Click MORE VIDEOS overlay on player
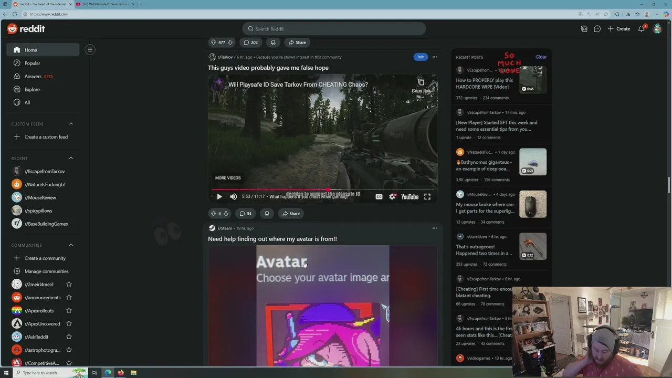This screenshot has height=378, width=672. [x=228, y=178]
